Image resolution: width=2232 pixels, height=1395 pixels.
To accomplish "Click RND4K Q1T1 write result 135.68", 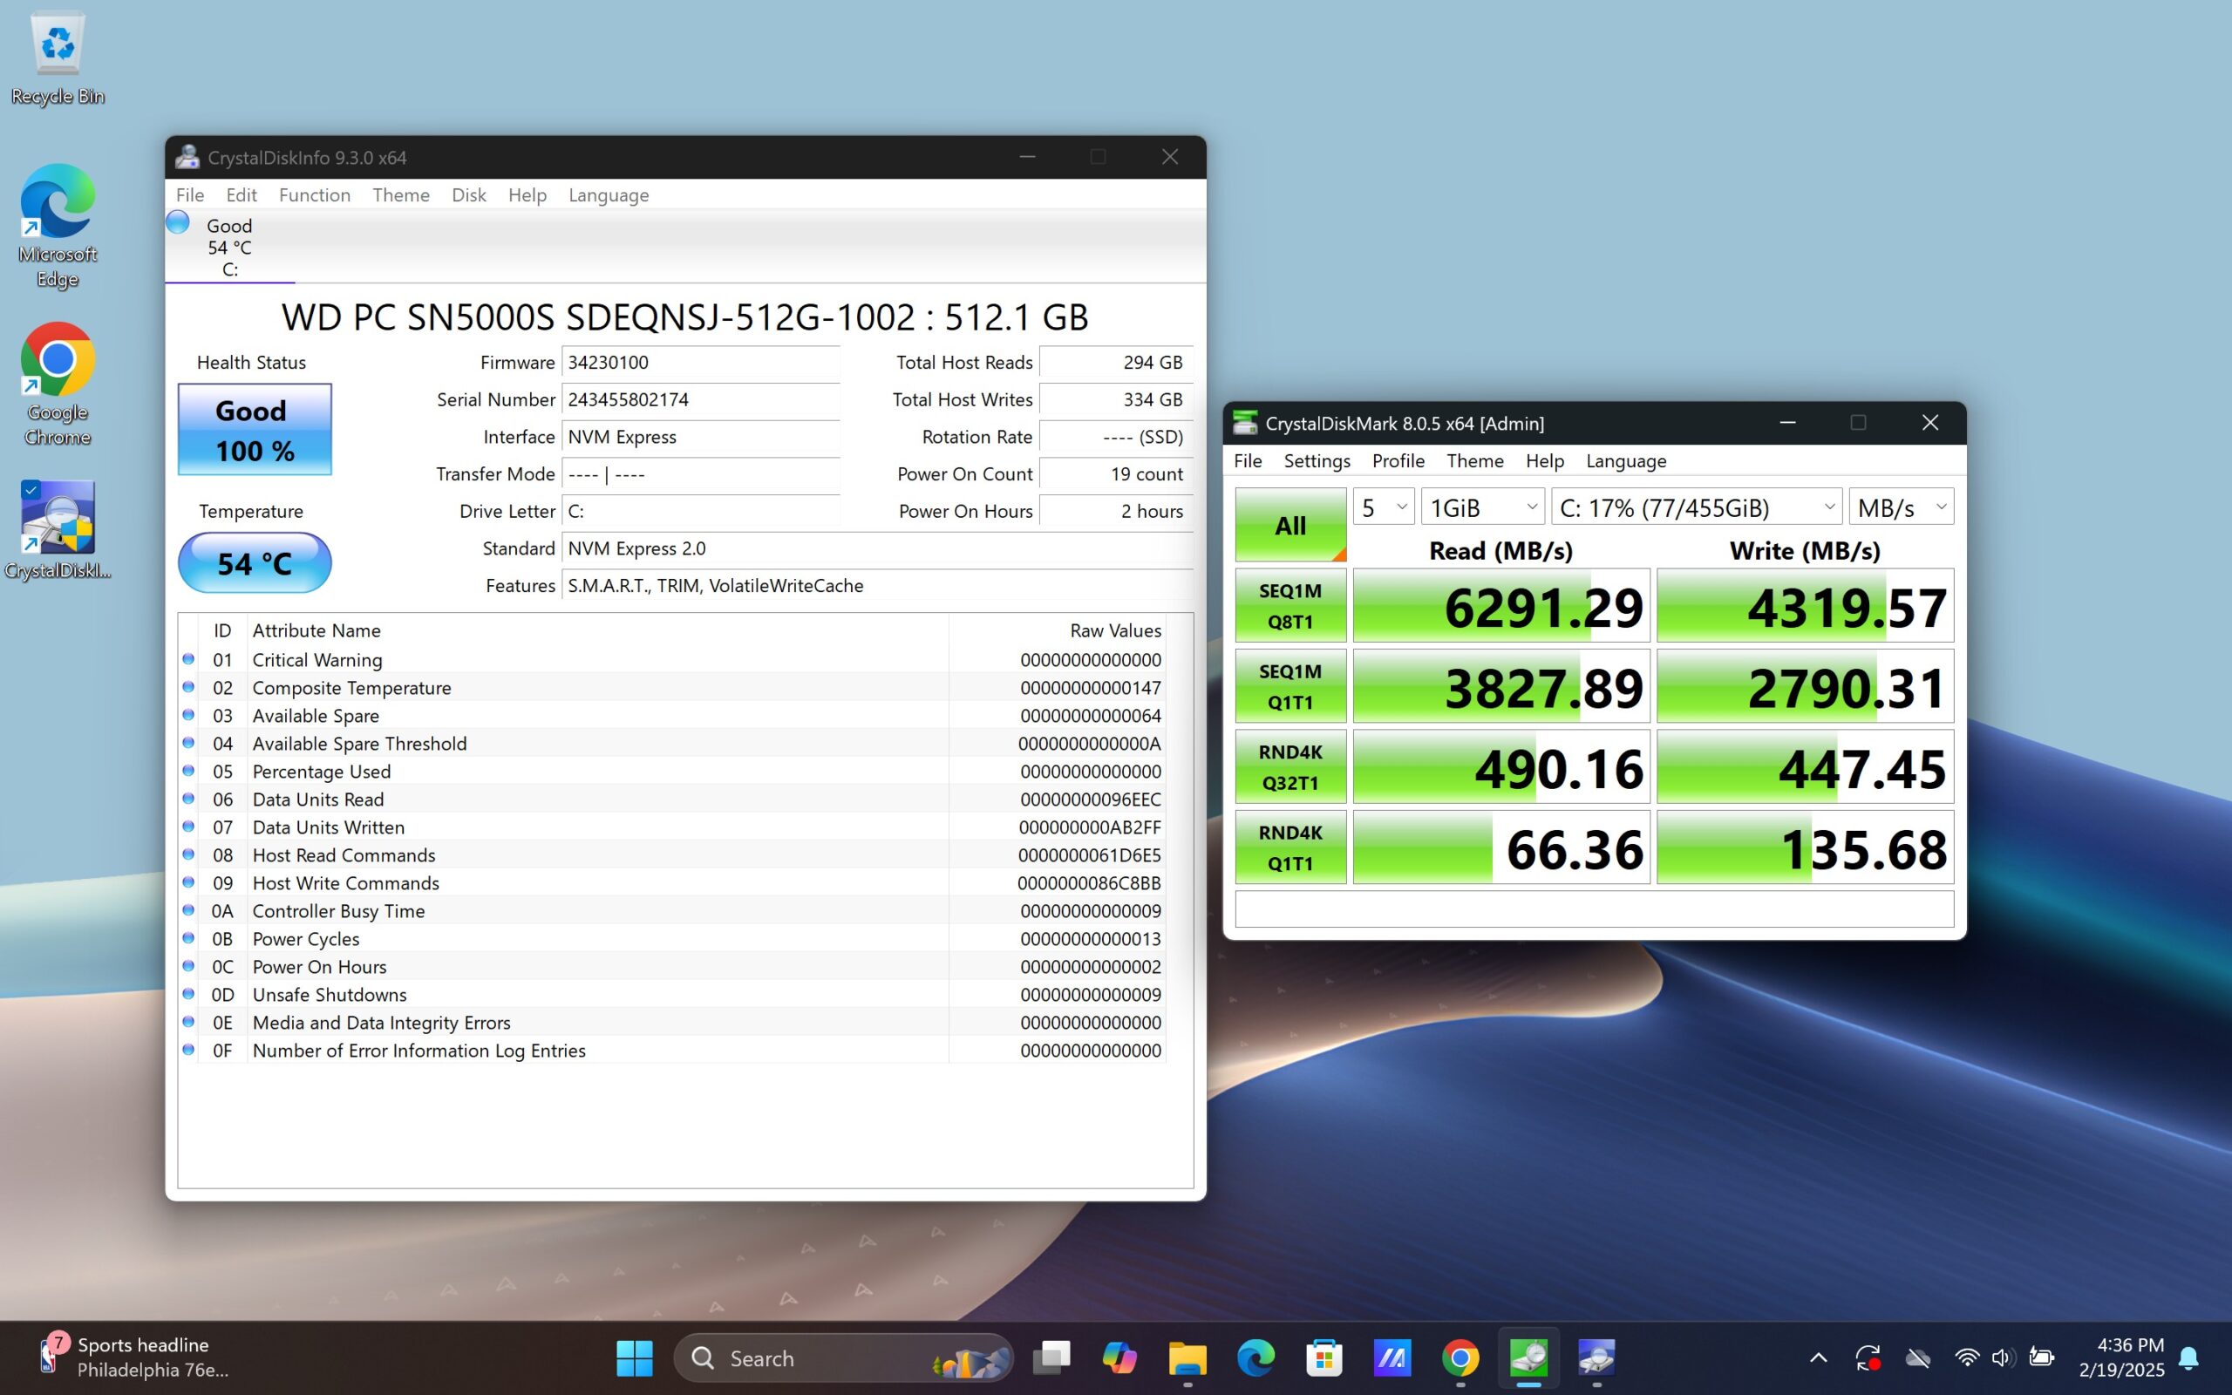I will [x=1805, y=847].
